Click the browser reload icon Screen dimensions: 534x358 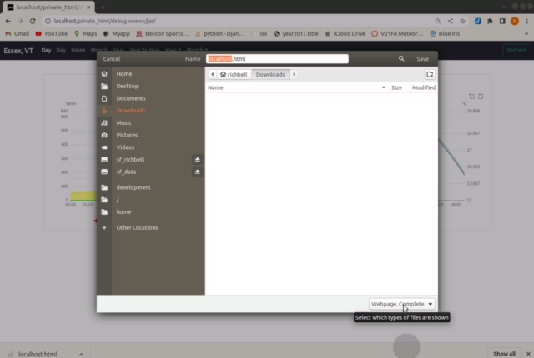(x=33, y=20)
